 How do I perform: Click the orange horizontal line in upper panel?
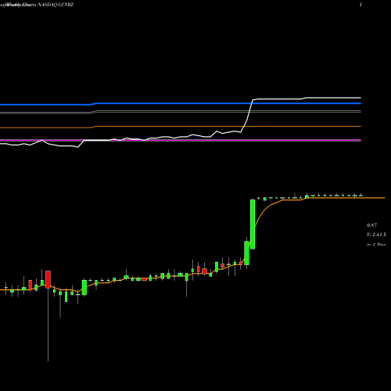pos(181,127)
